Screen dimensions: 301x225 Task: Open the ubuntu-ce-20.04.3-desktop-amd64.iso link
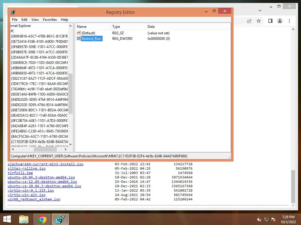pos(44,186)
